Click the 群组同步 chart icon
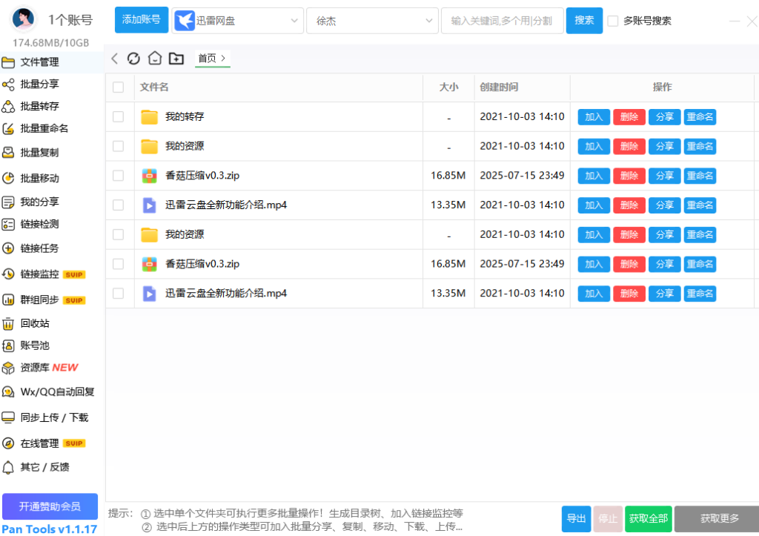Viewport: 759px width, 536px height. click(8, 300)
